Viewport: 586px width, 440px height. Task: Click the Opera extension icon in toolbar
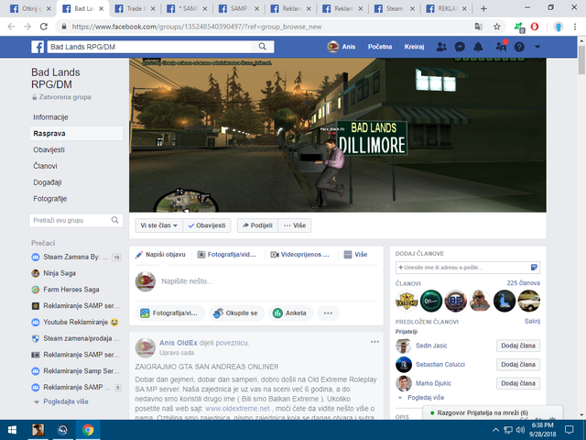click(535, 27)
